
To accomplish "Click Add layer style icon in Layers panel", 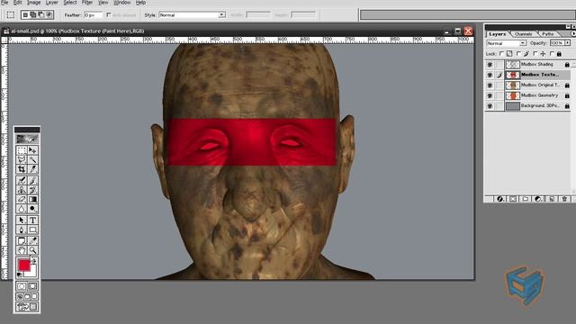I will tap(500, 199).
